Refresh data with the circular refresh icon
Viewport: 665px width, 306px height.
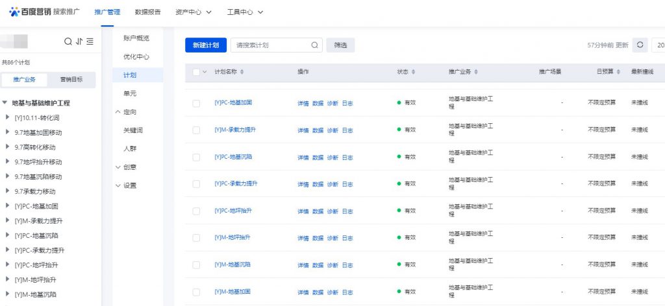640,45
